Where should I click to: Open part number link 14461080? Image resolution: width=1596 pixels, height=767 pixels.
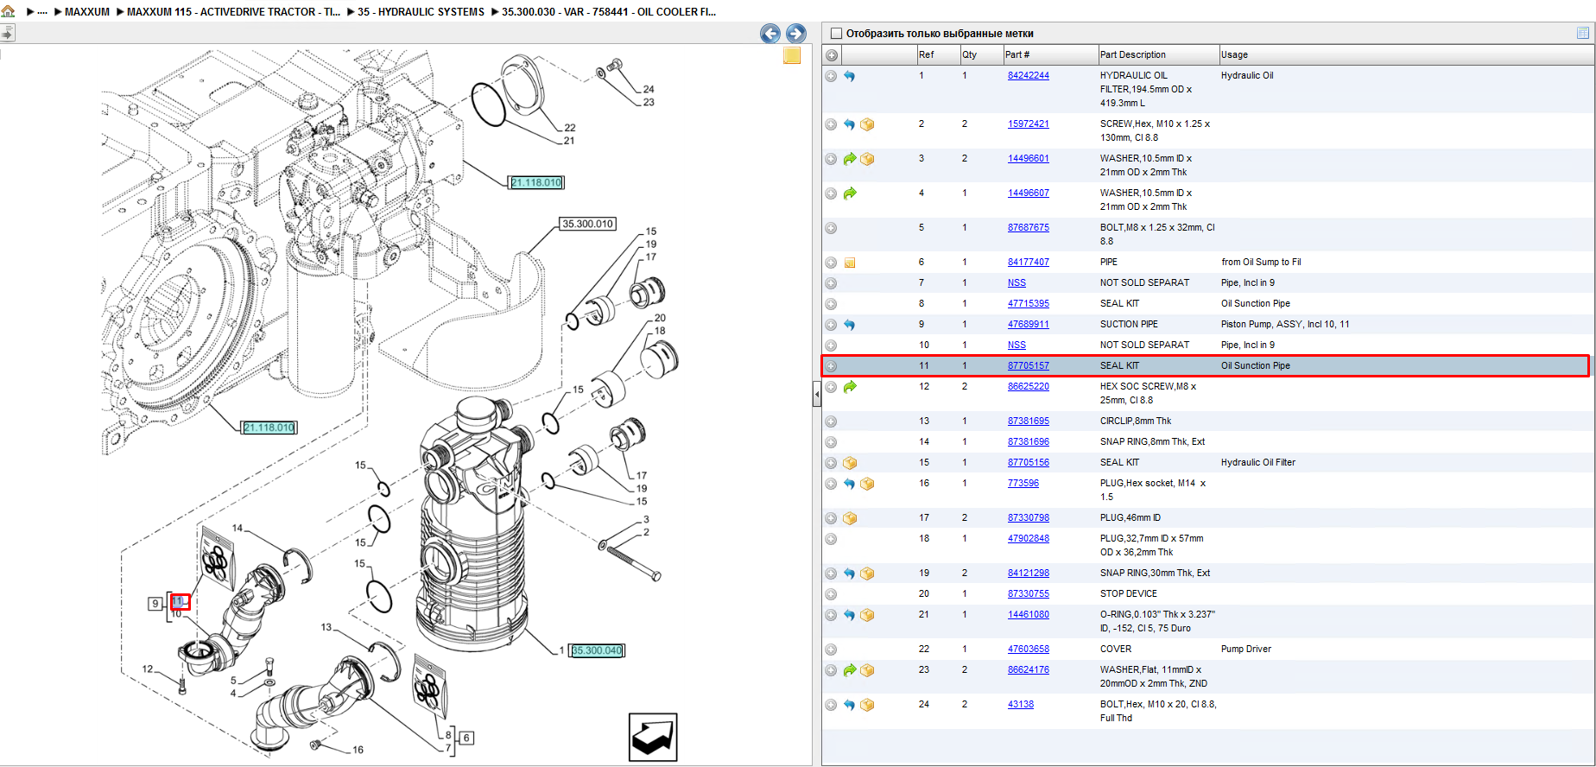coord(1028,615)
